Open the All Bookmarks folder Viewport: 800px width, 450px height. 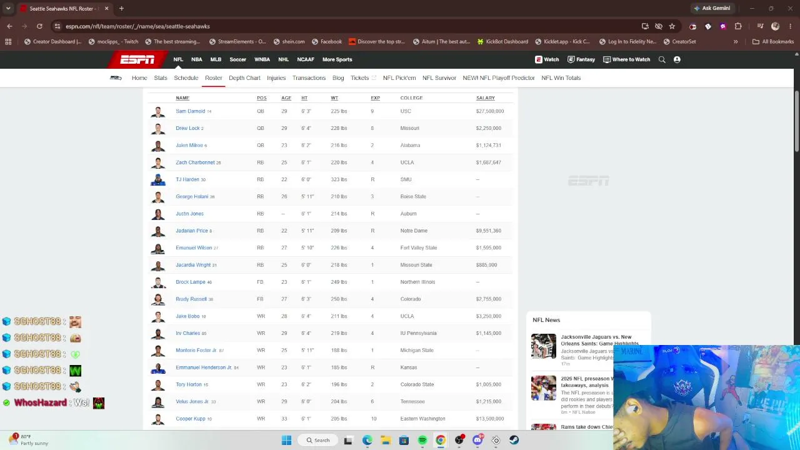pos(773,42)
